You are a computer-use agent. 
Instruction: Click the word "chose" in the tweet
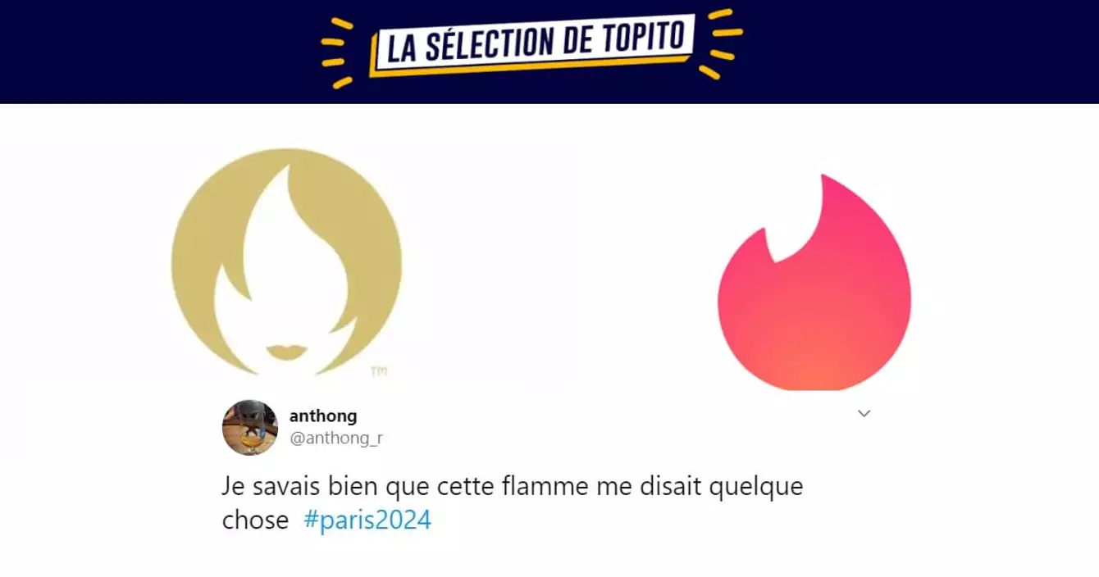[x=255, y=521]
